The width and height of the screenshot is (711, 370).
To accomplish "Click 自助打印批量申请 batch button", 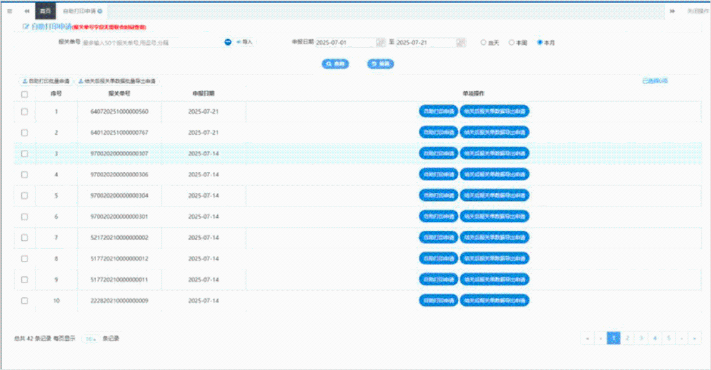I will pos(46,81).
